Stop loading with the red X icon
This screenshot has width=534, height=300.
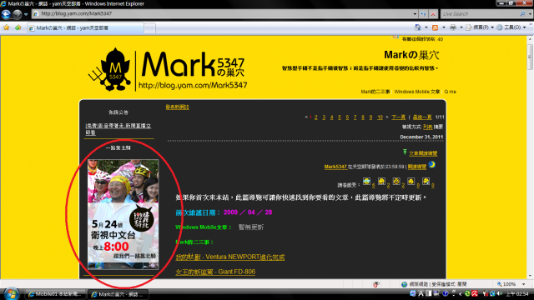point(433,14)
